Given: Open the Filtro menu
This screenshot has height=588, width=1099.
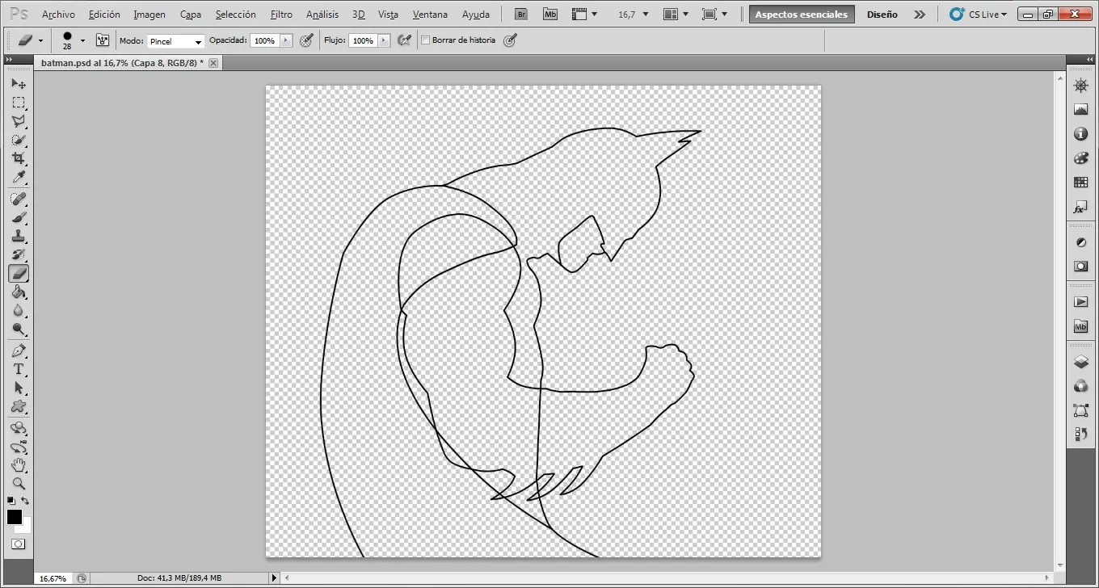Looking at the screenshot, I should pos(281,15).
